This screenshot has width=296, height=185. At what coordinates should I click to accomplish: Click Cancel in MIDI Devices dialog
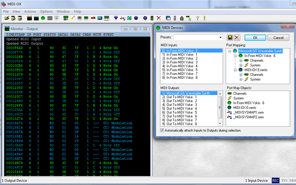(x=278, y=38)
